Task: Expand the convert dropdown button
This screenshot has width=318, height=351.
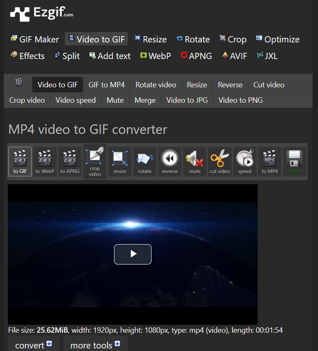Action: [33, 345]
